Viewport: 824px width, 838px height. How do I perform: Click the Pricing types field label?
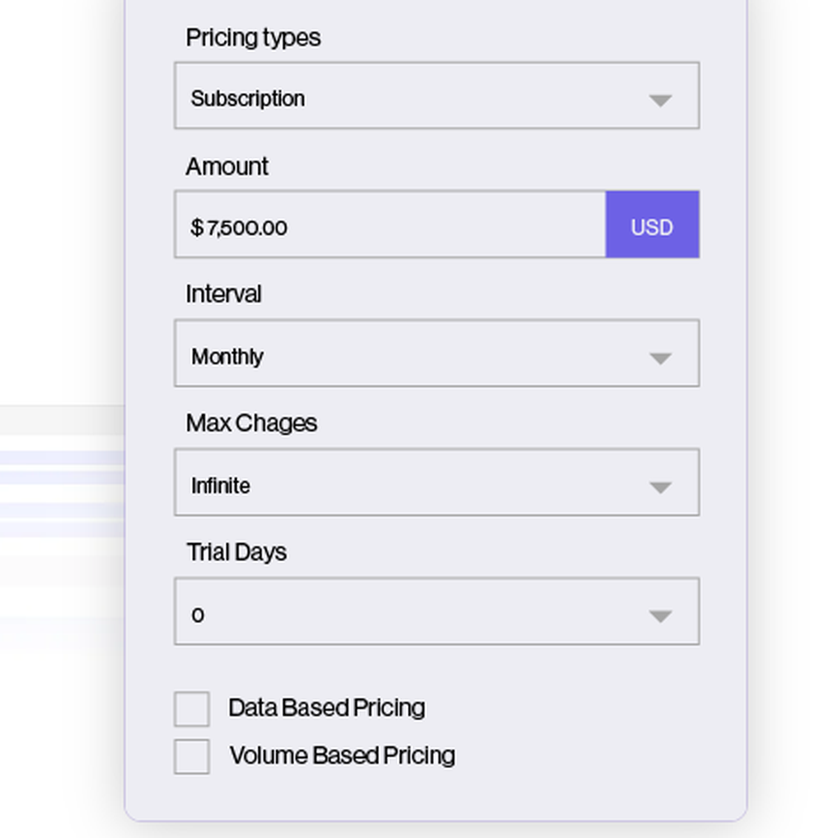tap(253, 38)
